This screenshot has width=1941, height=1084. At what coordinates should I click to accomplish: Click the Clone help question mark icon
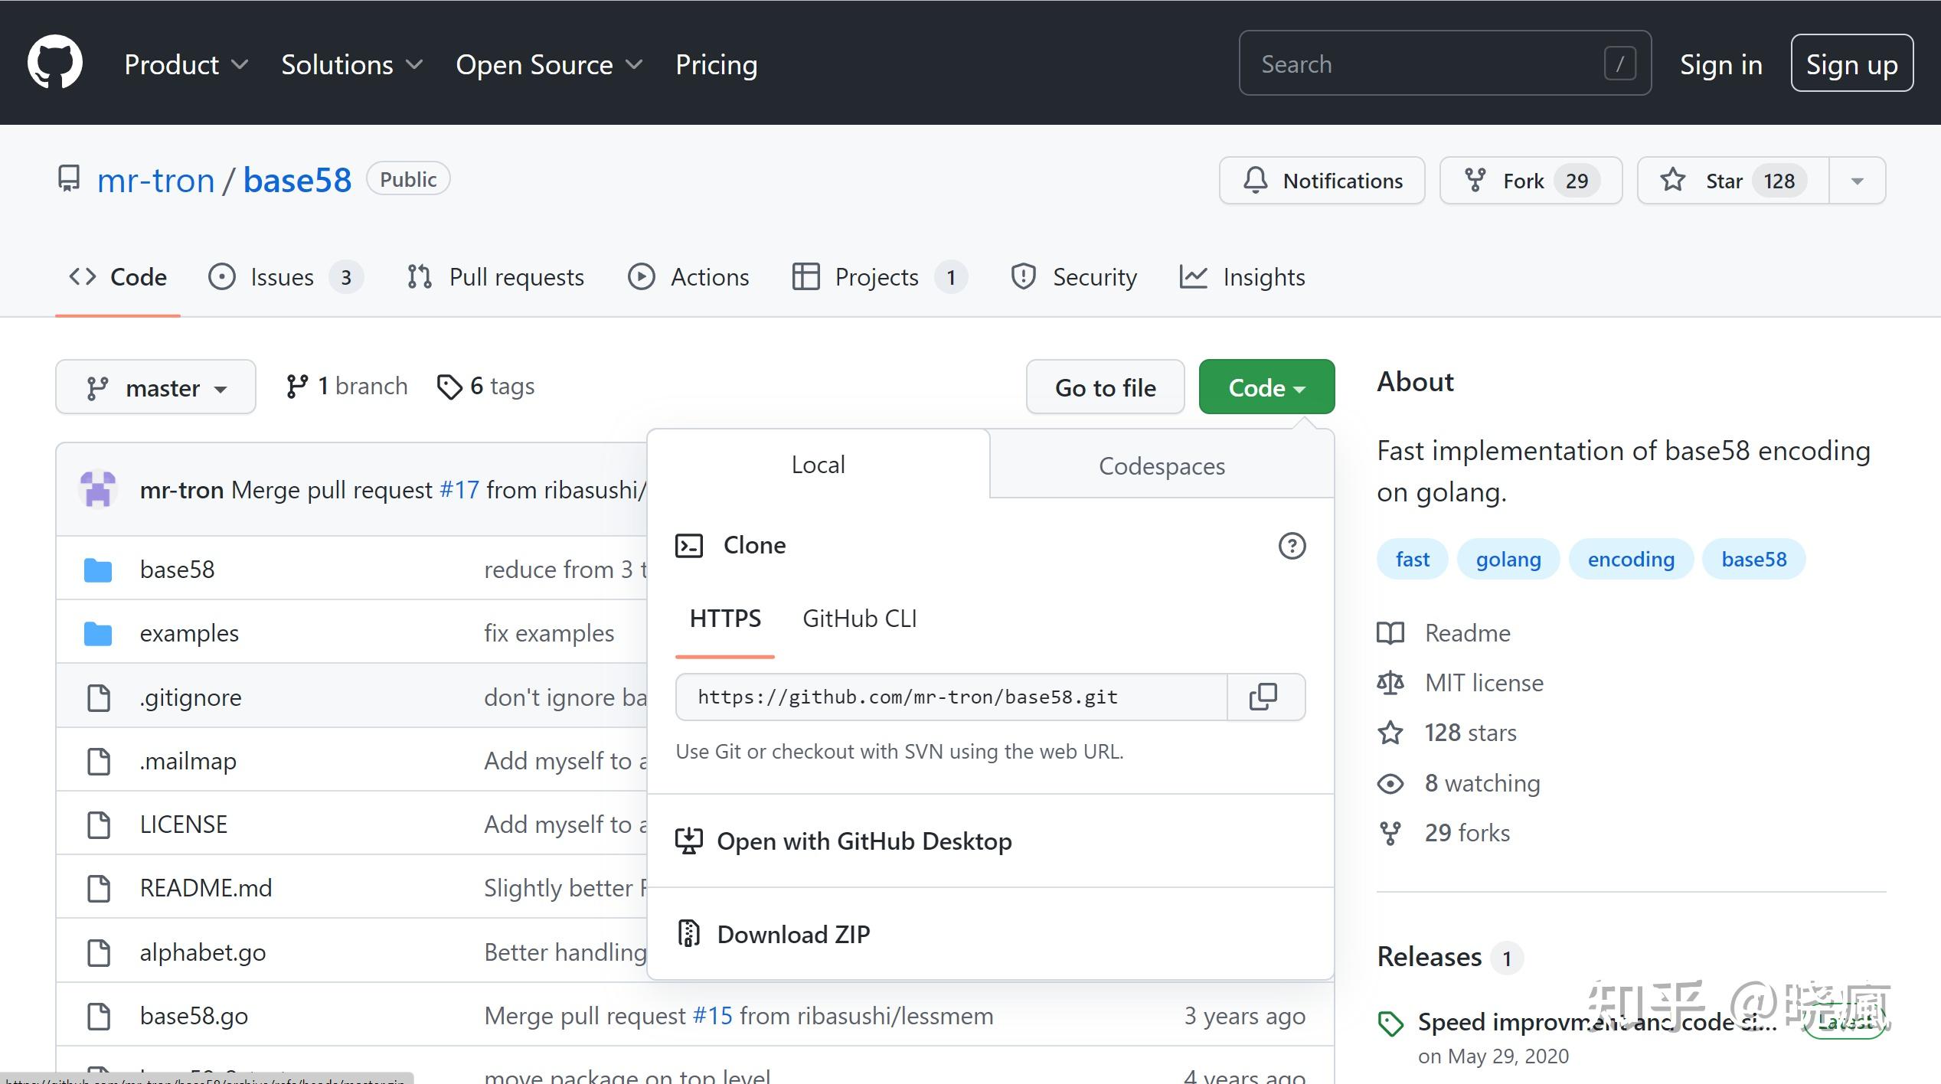pos(1292,546)
